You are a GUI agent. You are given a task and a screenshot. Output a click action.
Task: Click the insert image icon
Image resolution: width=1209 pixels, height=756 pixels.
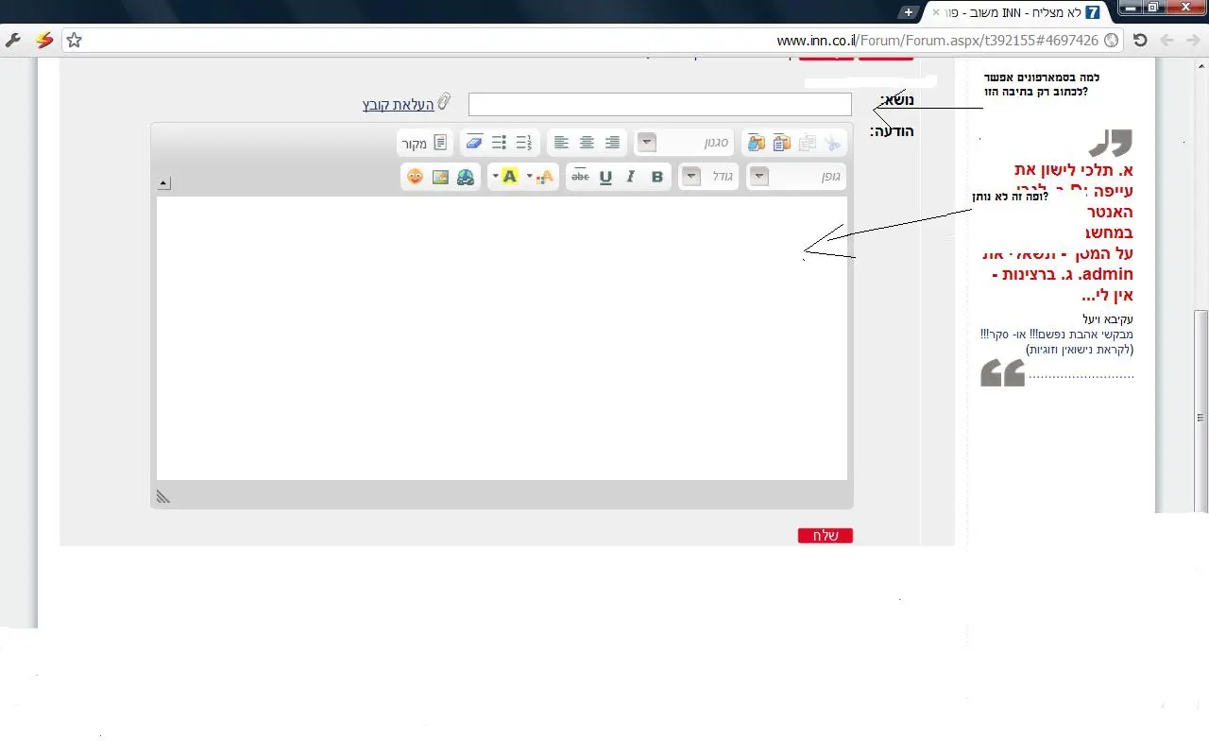440,177
